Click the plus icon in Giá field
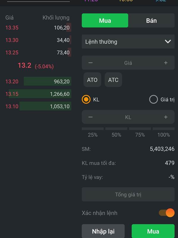Screen dimensions: 178x238 coord(166,63)
